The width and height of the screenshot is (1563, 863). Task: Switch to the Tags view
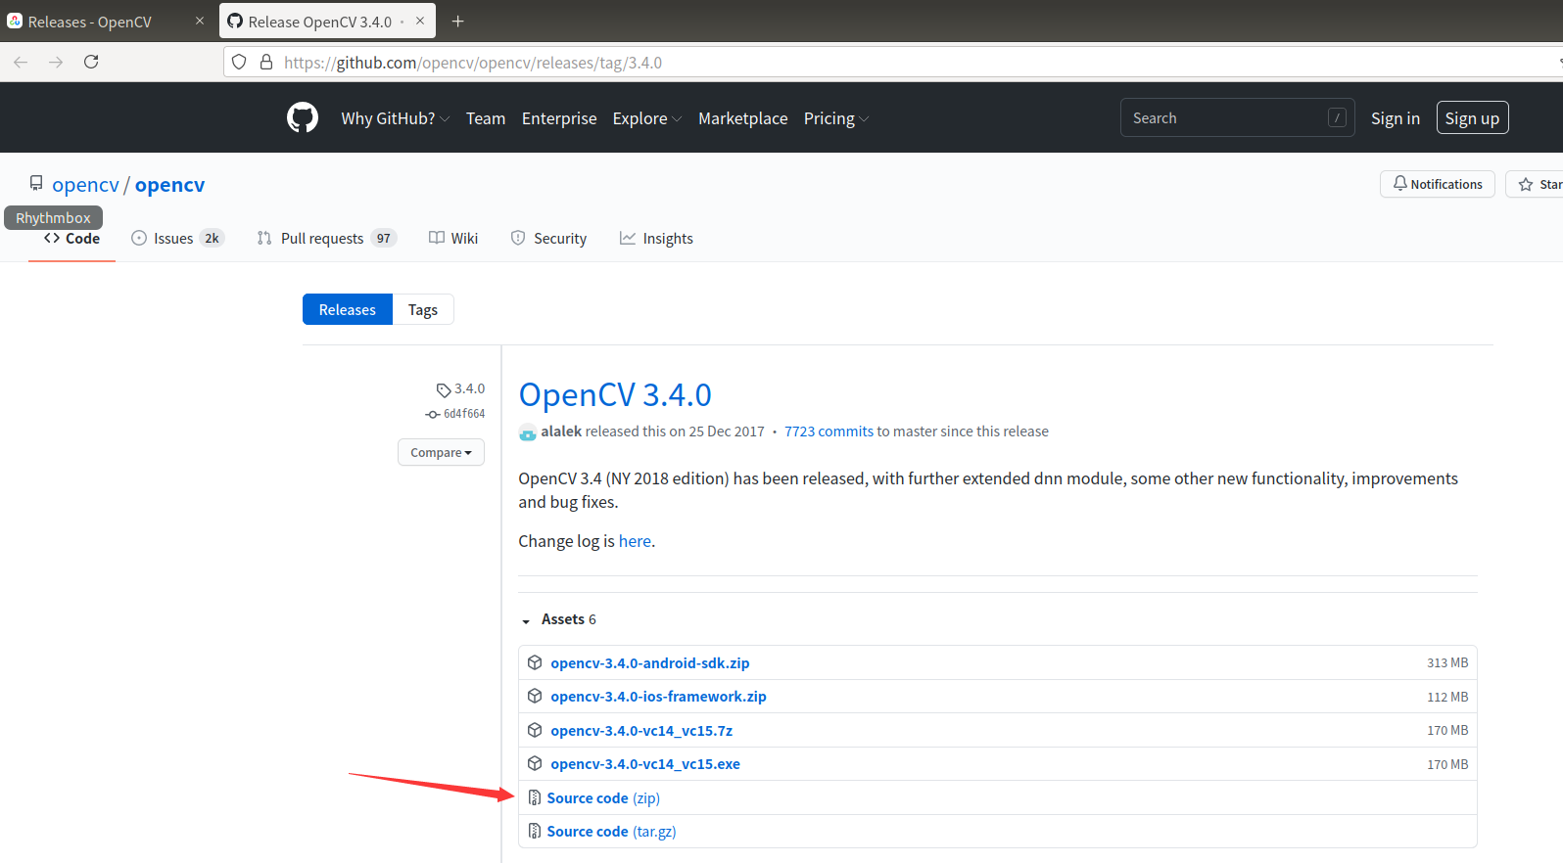pos(423,309)
